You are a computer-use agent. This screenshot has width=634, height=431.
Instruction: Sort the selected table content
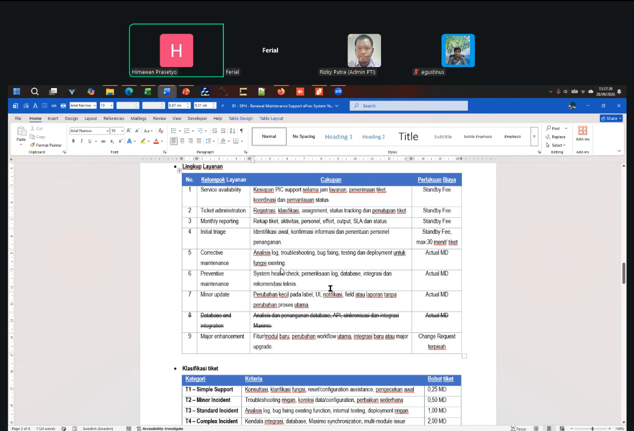tap(232, 131)
